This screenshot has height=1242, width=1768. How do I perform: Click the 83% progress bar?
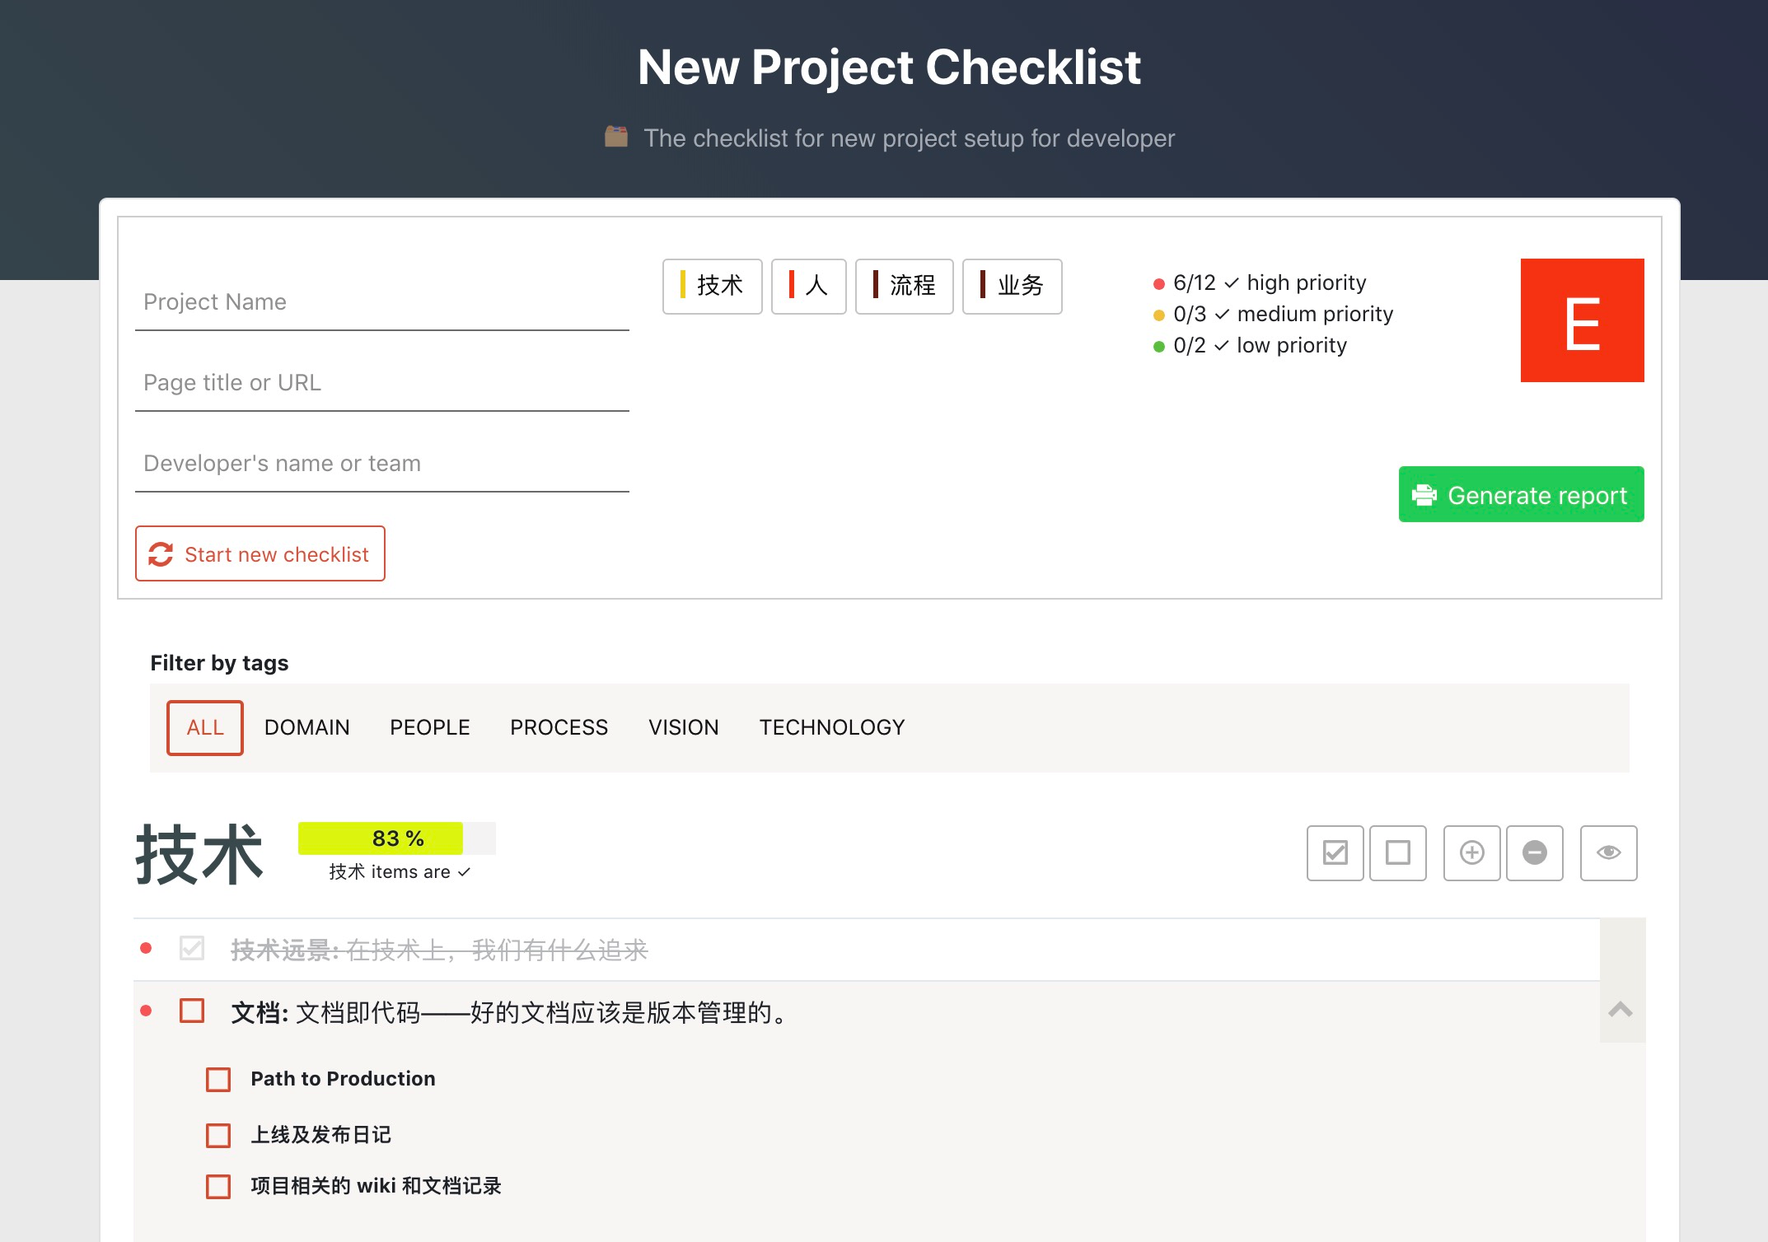pos(381,838)
